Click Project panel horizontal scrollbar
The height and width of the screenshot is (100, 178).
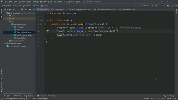(17, 93)
